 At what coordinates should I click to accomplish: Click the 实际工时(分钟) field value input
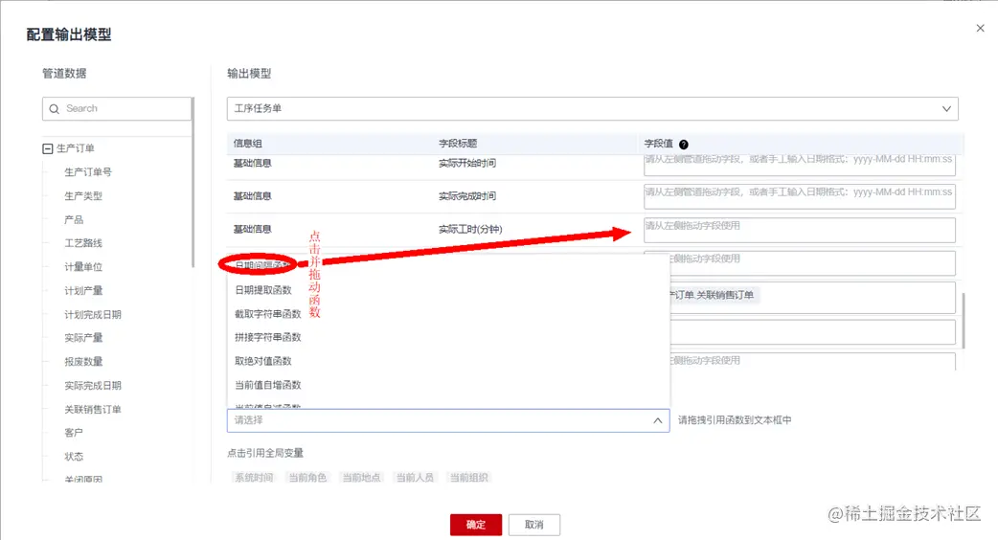(800, 230)
